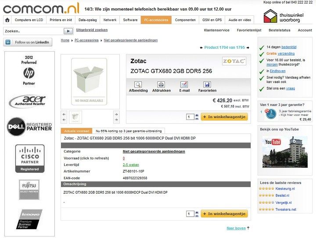Screen dimensions: 316x238
Task: Click the Zoeken search field
Action: tap(33, 31)
